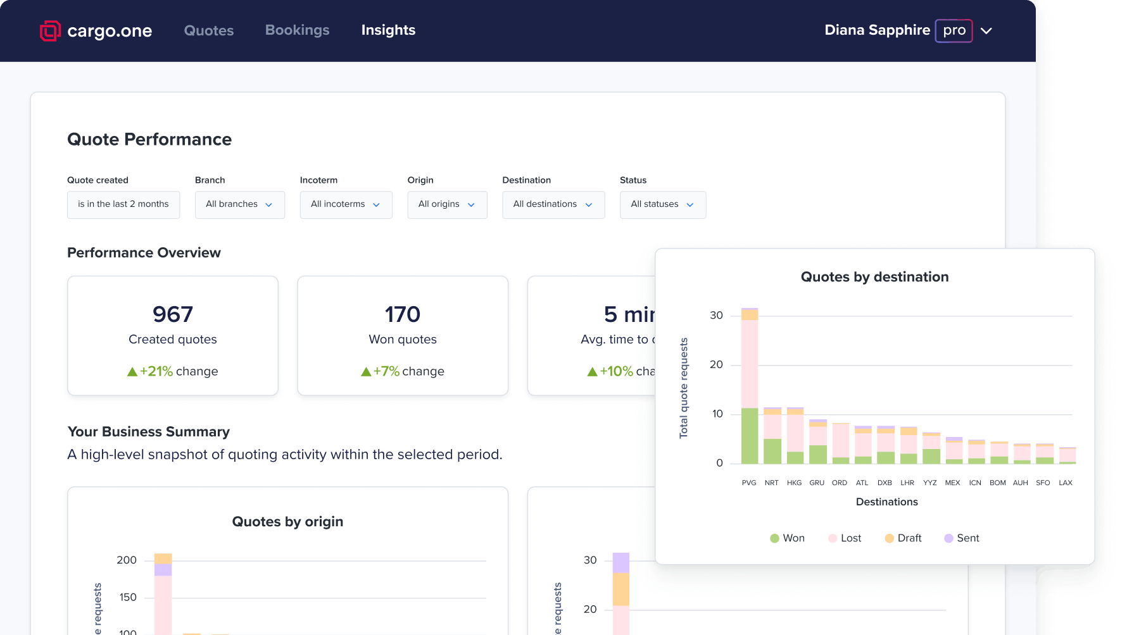Open the All branches dropdown
1127x635 pixels.
point(239,204)
